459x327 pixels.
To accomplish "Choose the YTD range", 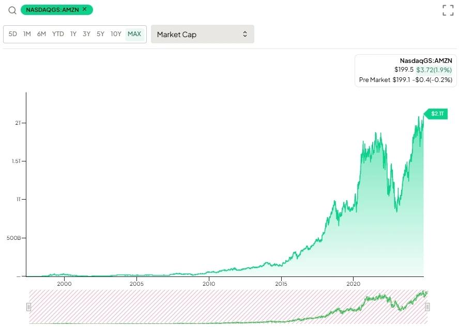I will (58, 34).
